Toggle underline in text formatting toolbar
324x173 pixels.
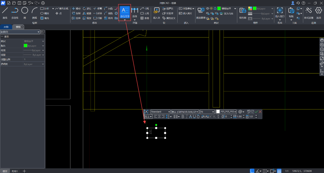[x=194, y=117]
